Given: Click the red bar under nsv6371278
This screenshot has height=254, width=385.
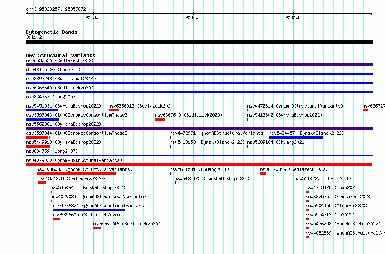Looking at the screenshot, I should click(42, 183).
